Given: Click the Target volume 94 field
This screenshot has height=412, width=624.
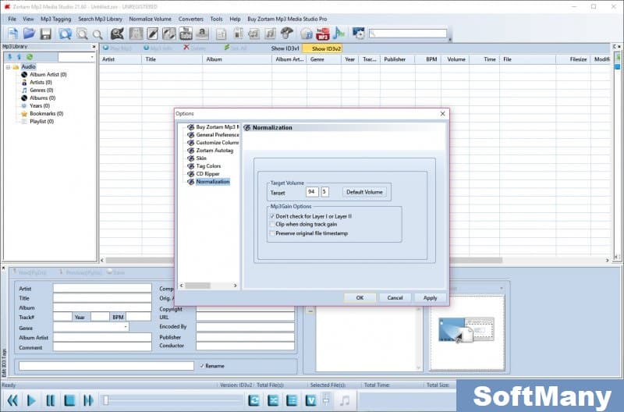Looking at the screenshot, I should click(x=312, y=192).
